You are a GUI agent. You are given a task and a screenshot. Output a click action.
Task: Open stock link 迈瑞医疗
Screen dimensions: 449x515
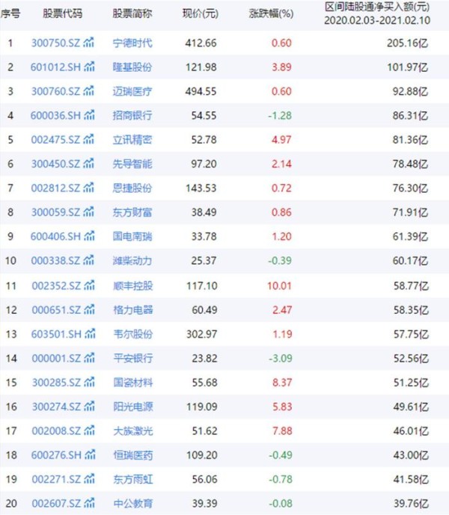[132, 91]
